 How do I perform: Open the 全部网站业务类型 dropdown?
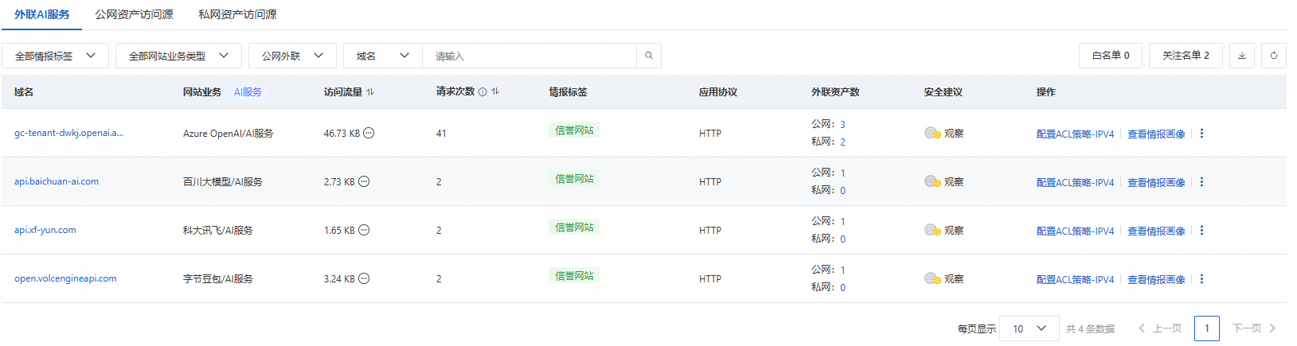pyautogui.click(x=179, y=56)
